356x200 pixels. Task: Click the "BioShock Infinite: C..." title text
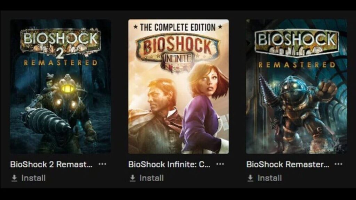pos(169,164)
